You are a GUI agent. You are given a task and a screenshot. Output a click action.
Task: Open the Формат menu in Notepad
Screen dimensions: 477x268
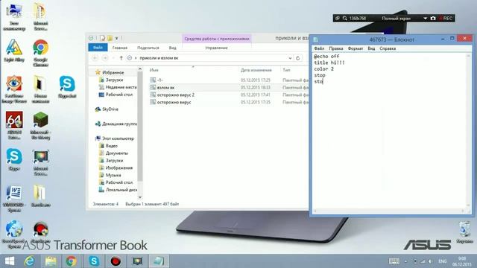pos(356,48)
